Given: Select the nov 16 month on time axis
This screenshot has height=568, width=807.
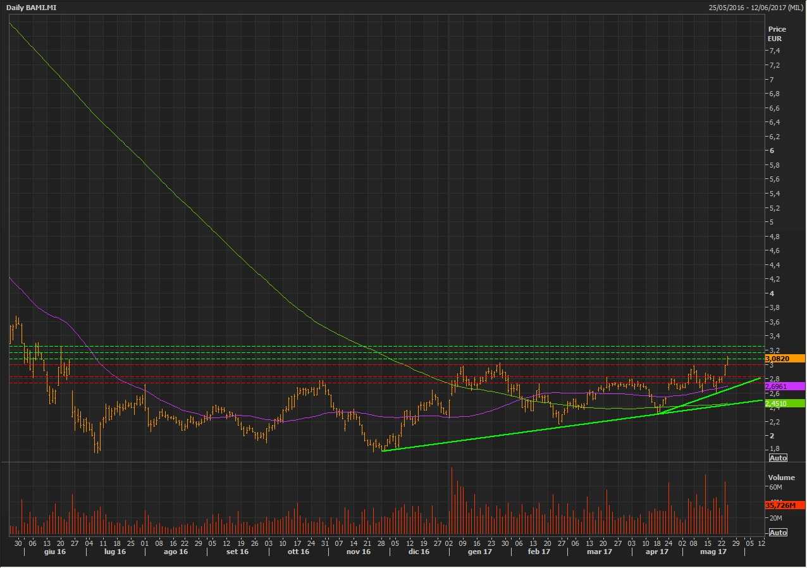Looking at the screenshot, I should 358,552.
